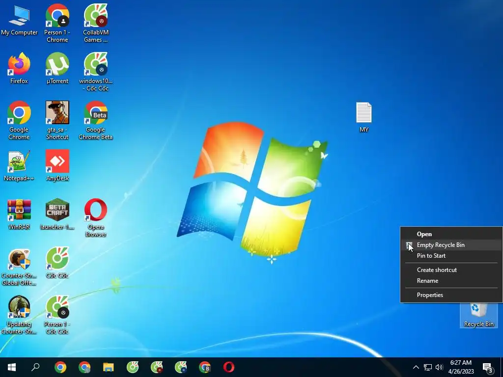Viewport: 503px width, 377px height.
Task: Select Person 1 - Cốc Cốc shortcut
Action: click(x=57, y=315)
